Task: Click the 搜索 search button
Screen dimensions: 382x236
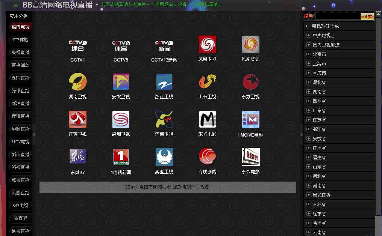Action: [x=367, y=17]
